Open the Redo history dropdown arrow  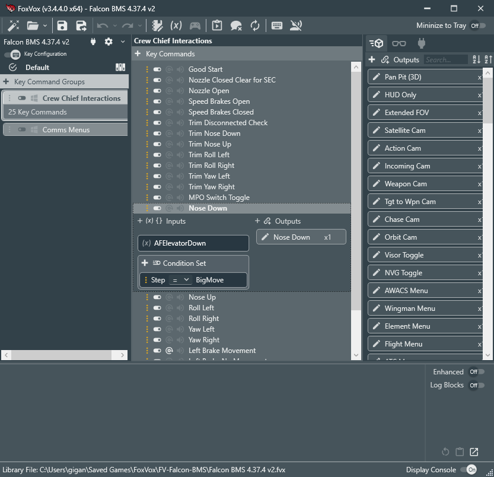pos(139,26)
